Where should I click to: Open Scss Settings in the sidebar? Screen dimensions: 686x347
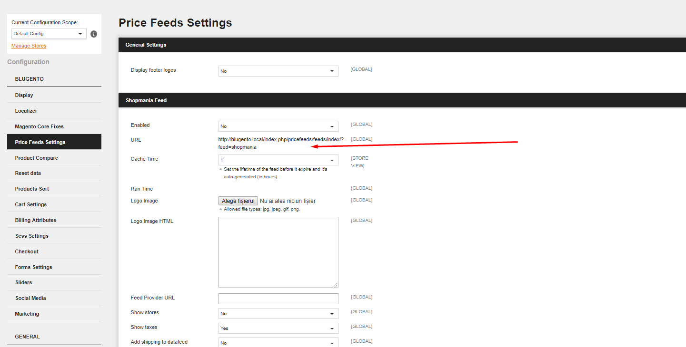[x=54, y=236]
